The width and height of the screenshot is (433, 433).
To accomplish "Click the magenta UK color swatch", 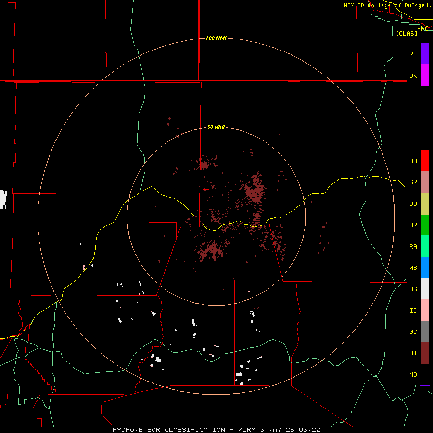I will click(425, 76).
